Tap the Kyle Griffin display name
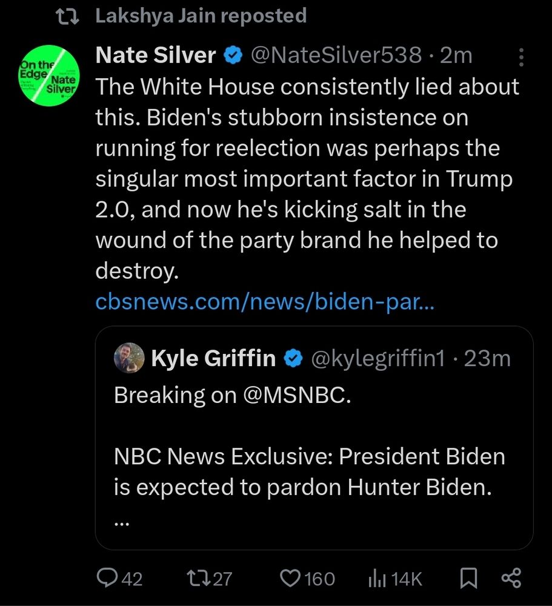 tap(213, 359)
